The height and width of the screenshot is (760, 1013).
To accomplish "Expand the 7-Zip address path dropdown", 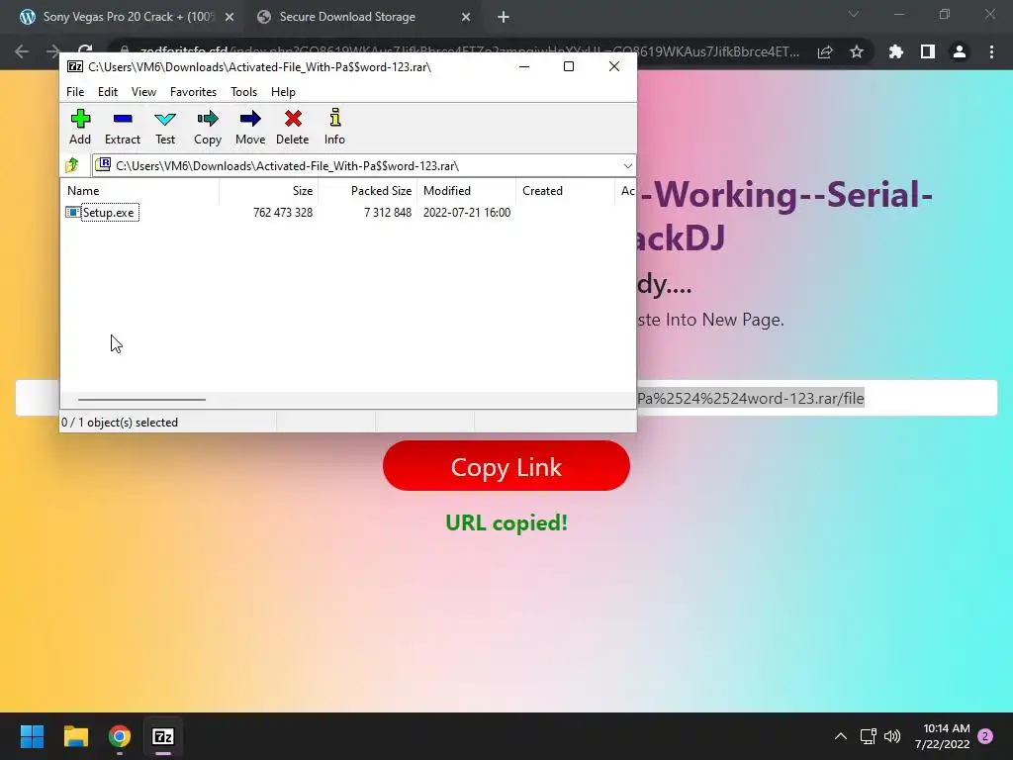I will (627, 166).
